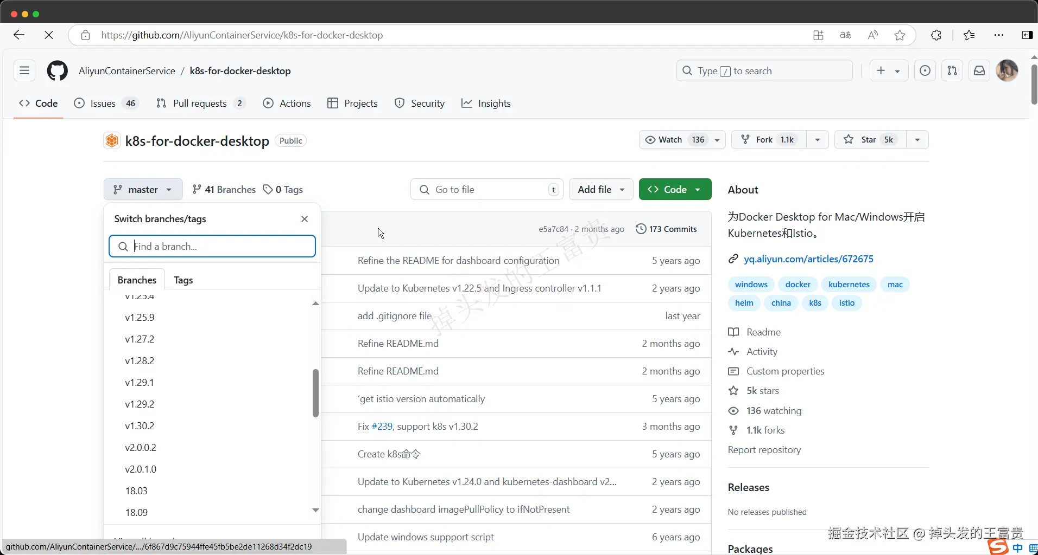Image resolution: width=1038 pixels, height=555 pixels.
Task: Click the AliyunContainerService owner link
Action: tap(127, 71)
